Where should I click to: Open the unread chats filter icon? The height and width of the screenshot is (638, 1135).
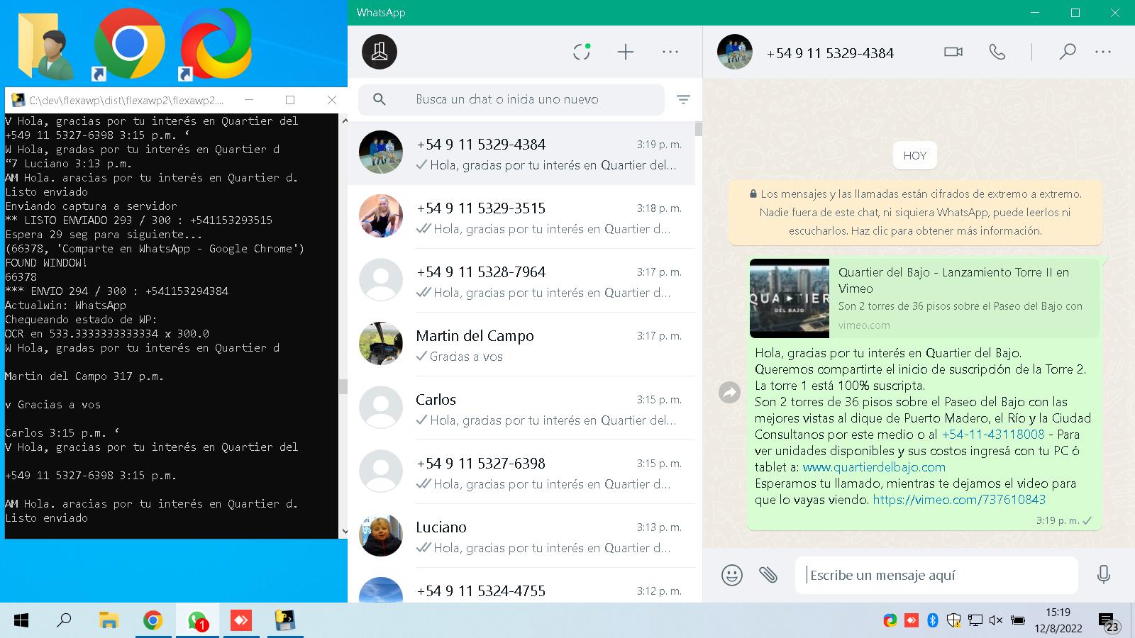(x=683, y=100)
